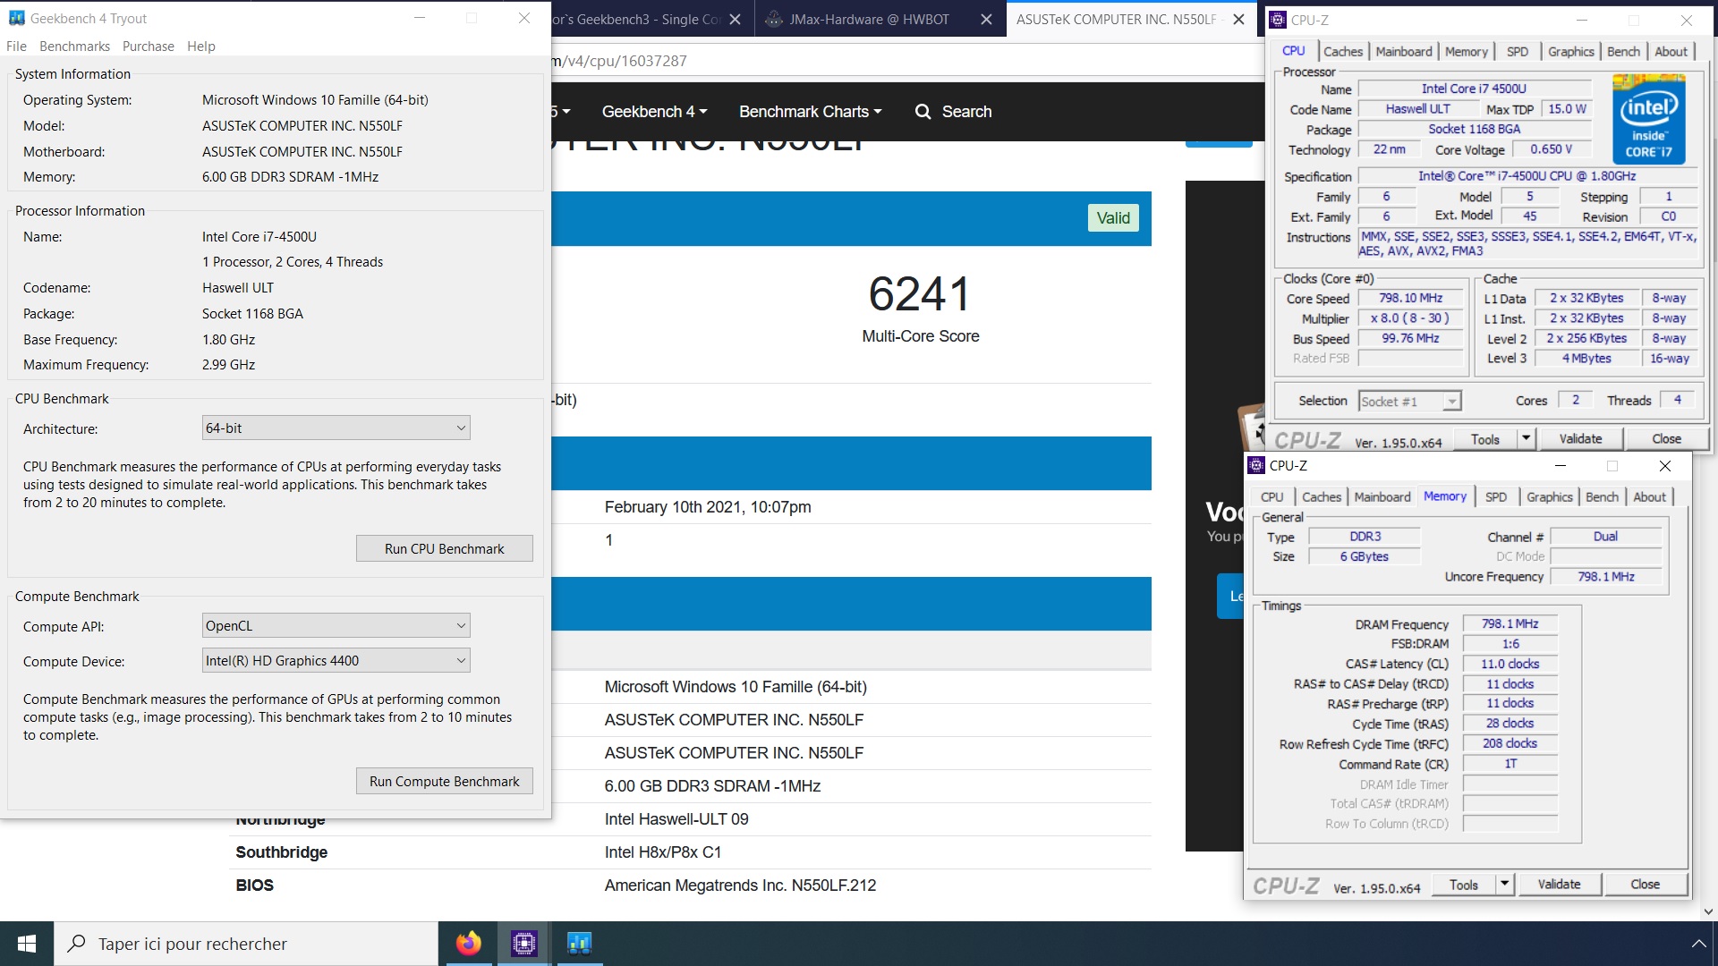Viewport: 1718px width, 966px height.
Task: Switch to CPU tab in lower CPU-Z
Action: coord(1271,497)
